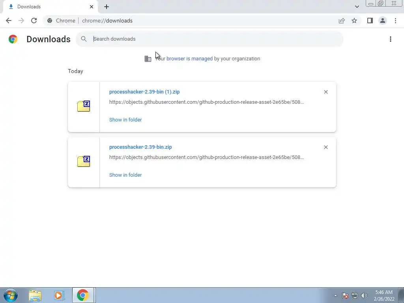Viewport: 404px width, 303px height.
Task: Click the Show desktop button
Action: tap(401, 295)
